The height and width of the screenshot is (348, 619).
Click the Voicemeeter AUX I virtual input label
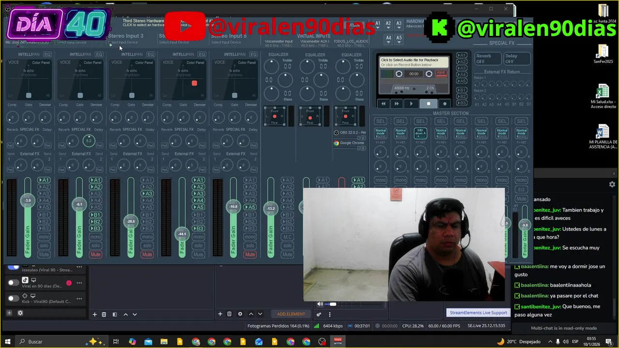click(314, 42)
